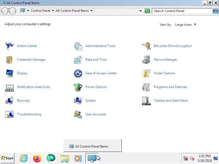Click the Device Manager link
The height and width of the screenshot is (164, 219).
165,60
